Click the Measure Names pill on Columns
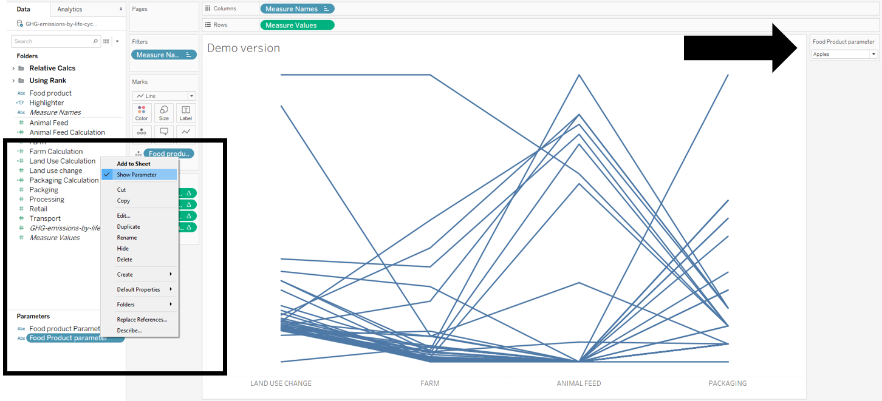Image resolution: width=882 pixels, height=401 pixels. tap(296, 9)
